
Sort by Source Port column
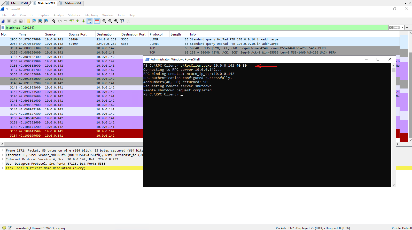pyautogui.click(x=81, y=34)
